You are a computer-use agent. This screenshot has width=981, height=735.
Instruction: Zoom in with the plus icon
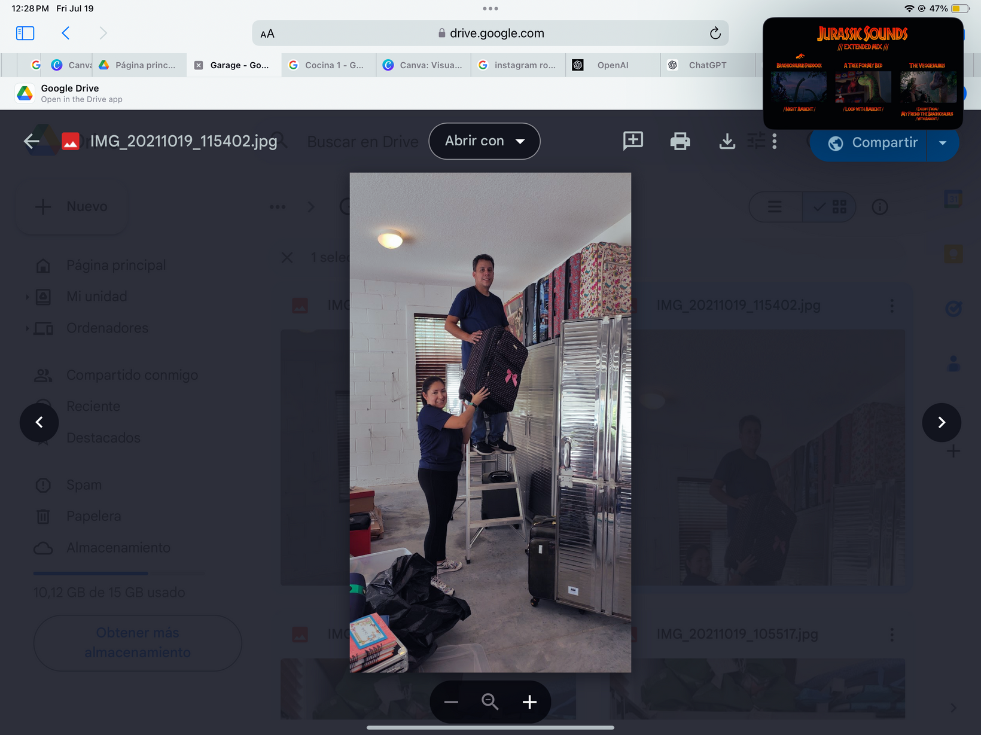529,702
